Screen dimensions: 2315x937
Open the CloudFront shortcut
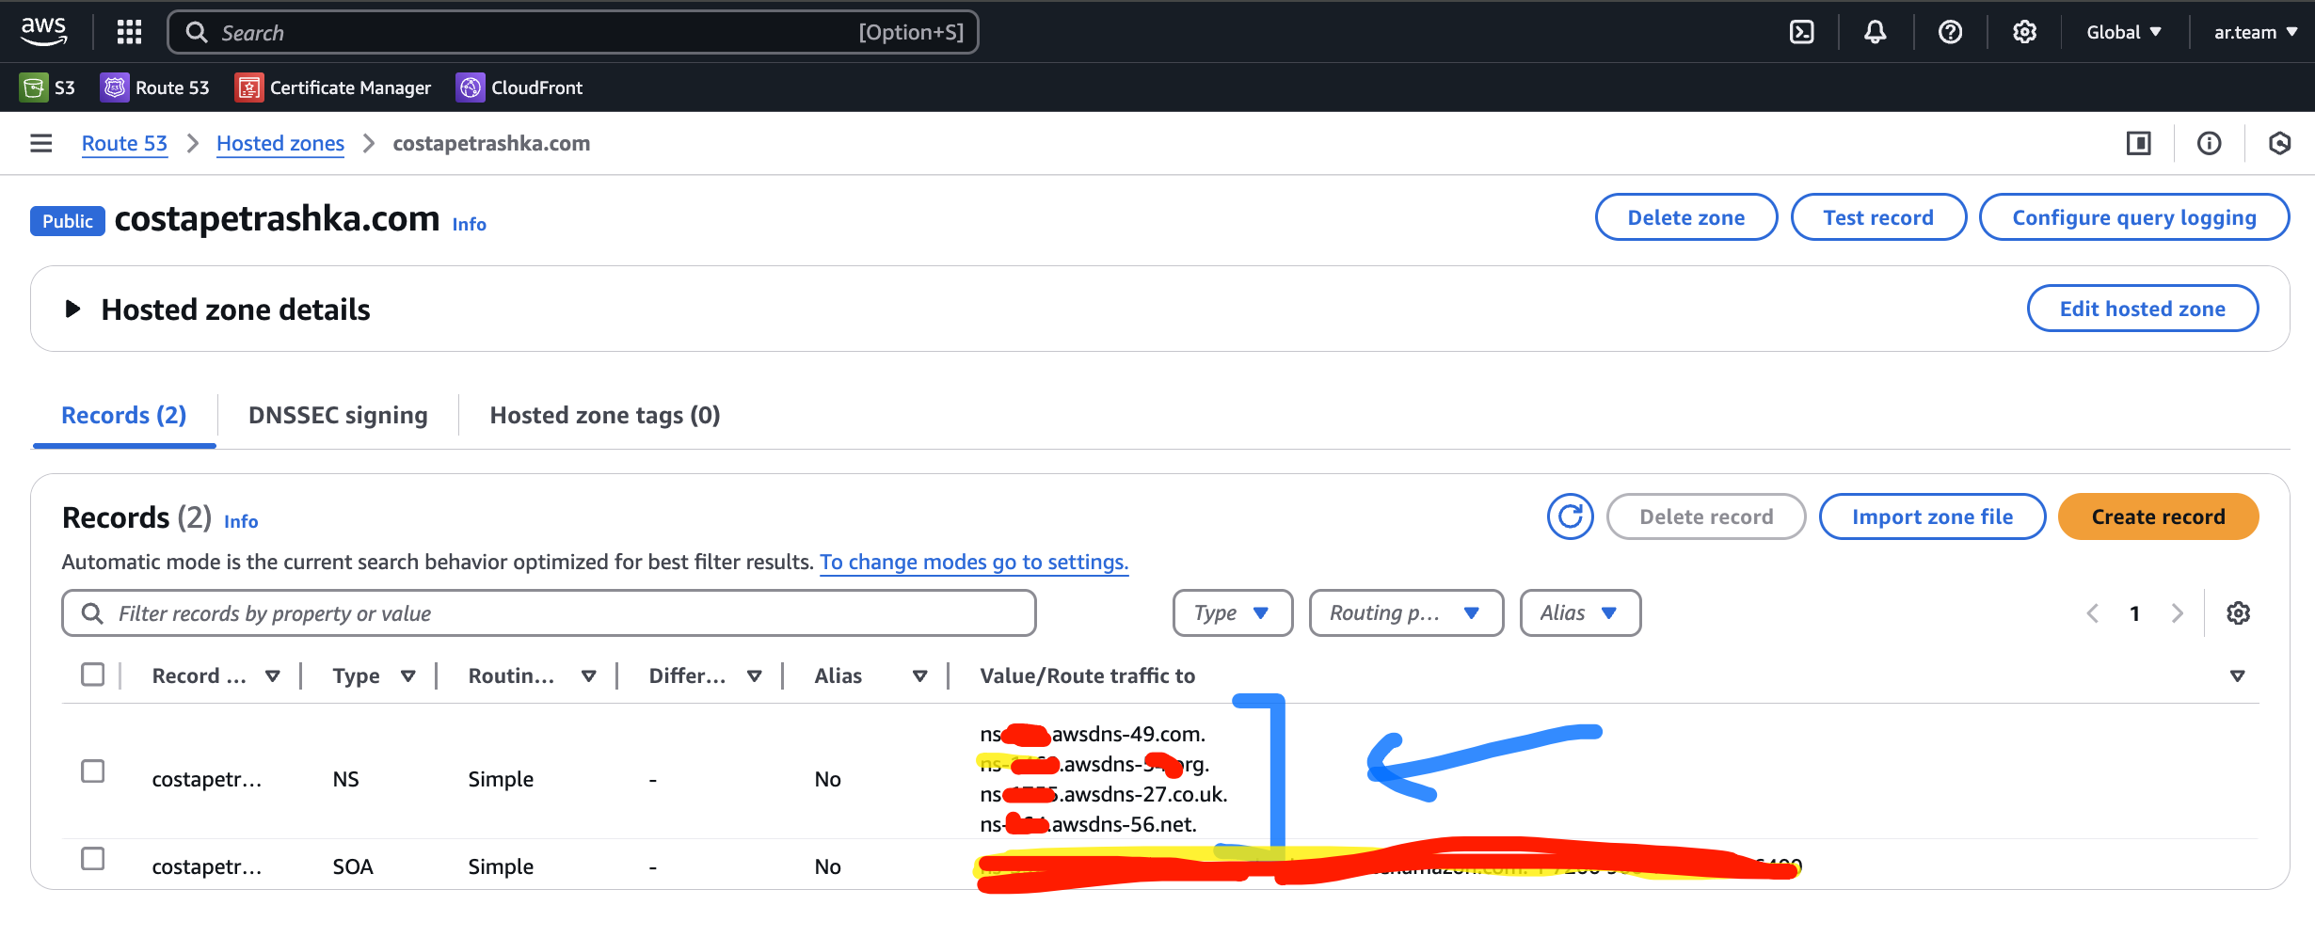pos(519,87)
